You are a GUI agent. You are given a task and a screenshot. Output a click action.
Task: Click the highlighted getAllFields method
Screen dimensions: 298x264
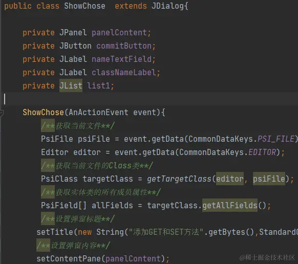(230, 205)
